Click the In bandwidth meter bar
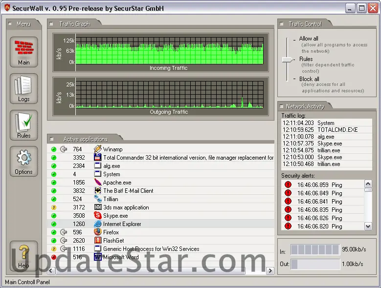The height and width of the screenshot is (288, 381). coord(315,250)
